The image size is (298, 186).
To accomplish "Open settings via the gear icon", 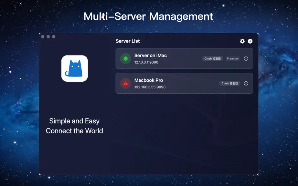I will (x=242, y=41).
